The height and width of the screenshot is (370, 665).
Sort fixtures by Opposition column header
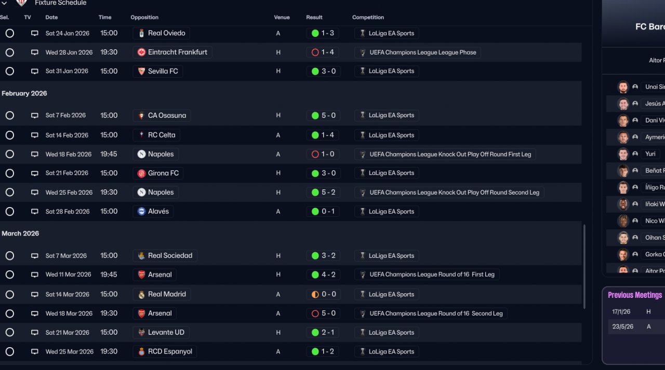point(144,17)
